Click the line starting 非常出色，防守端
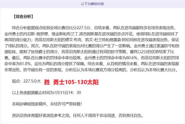Image resolution: width=185 pixels, height=124 pixels. coord(91,70)
